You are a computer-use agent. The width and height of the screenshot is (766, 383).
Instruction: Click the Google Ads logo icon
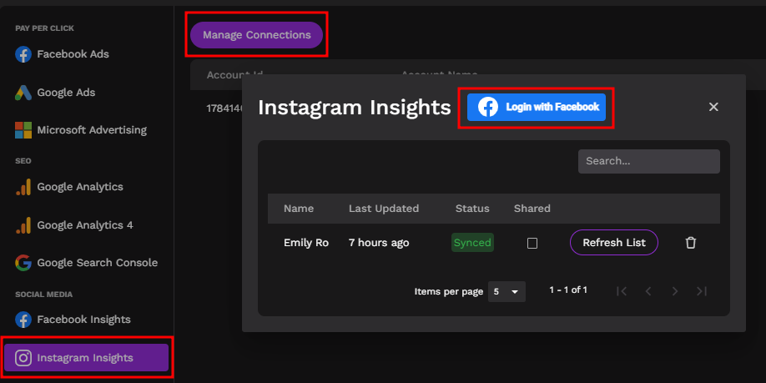click(x=23, y=93)
